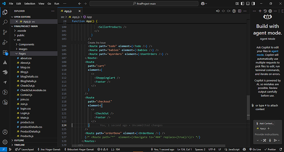Image resolution: width=284 pixels, height=152 pixels.
Task: Expand the Components folder
Action: click(x=26, y=44)
